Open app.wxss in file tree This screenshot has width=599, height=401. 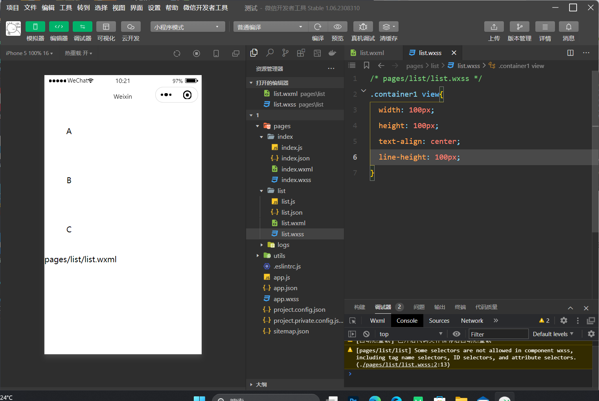pyautogui.click(x=286, y=299)
